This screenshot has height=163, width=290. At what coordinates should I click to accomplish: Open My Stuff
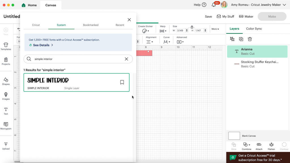225,16
